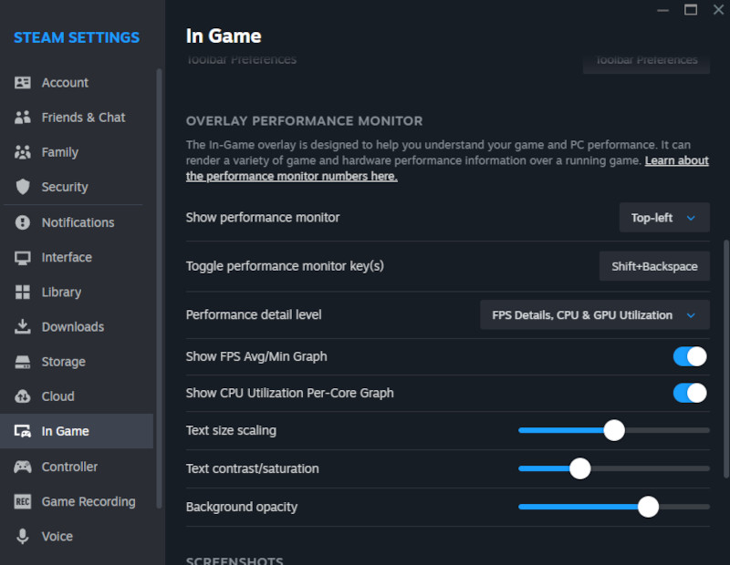Click the Controller gamepad icon

pos(23,467)
